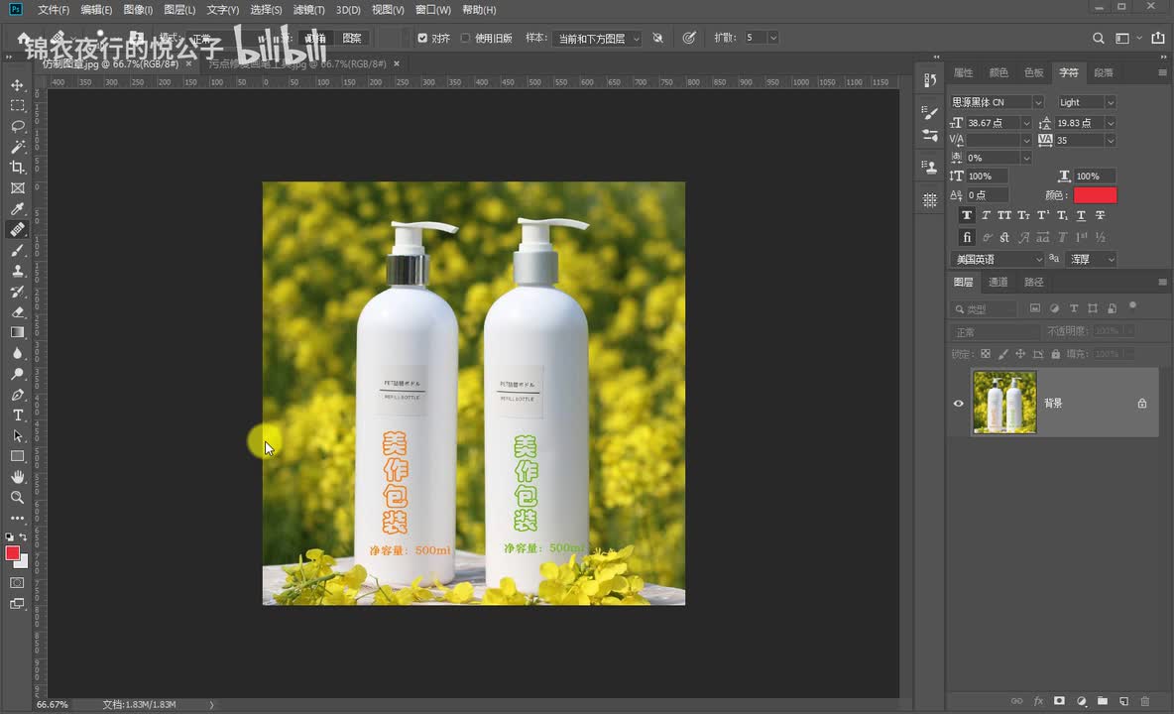Open the Light font style dropdown

(x=1111, y=102)
